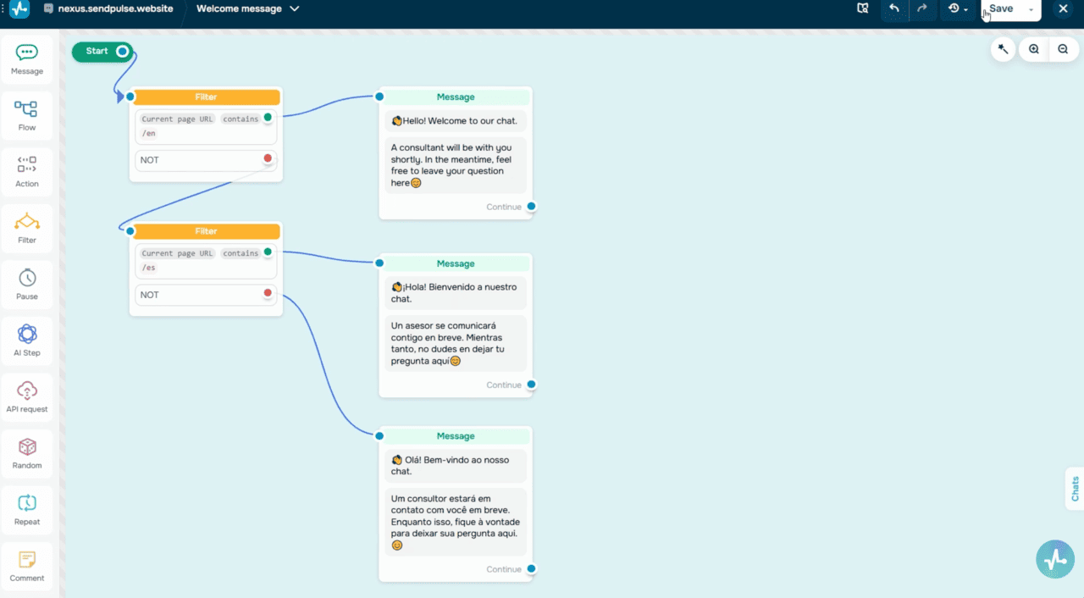Select the Message block in sidebar

[27, 60]
